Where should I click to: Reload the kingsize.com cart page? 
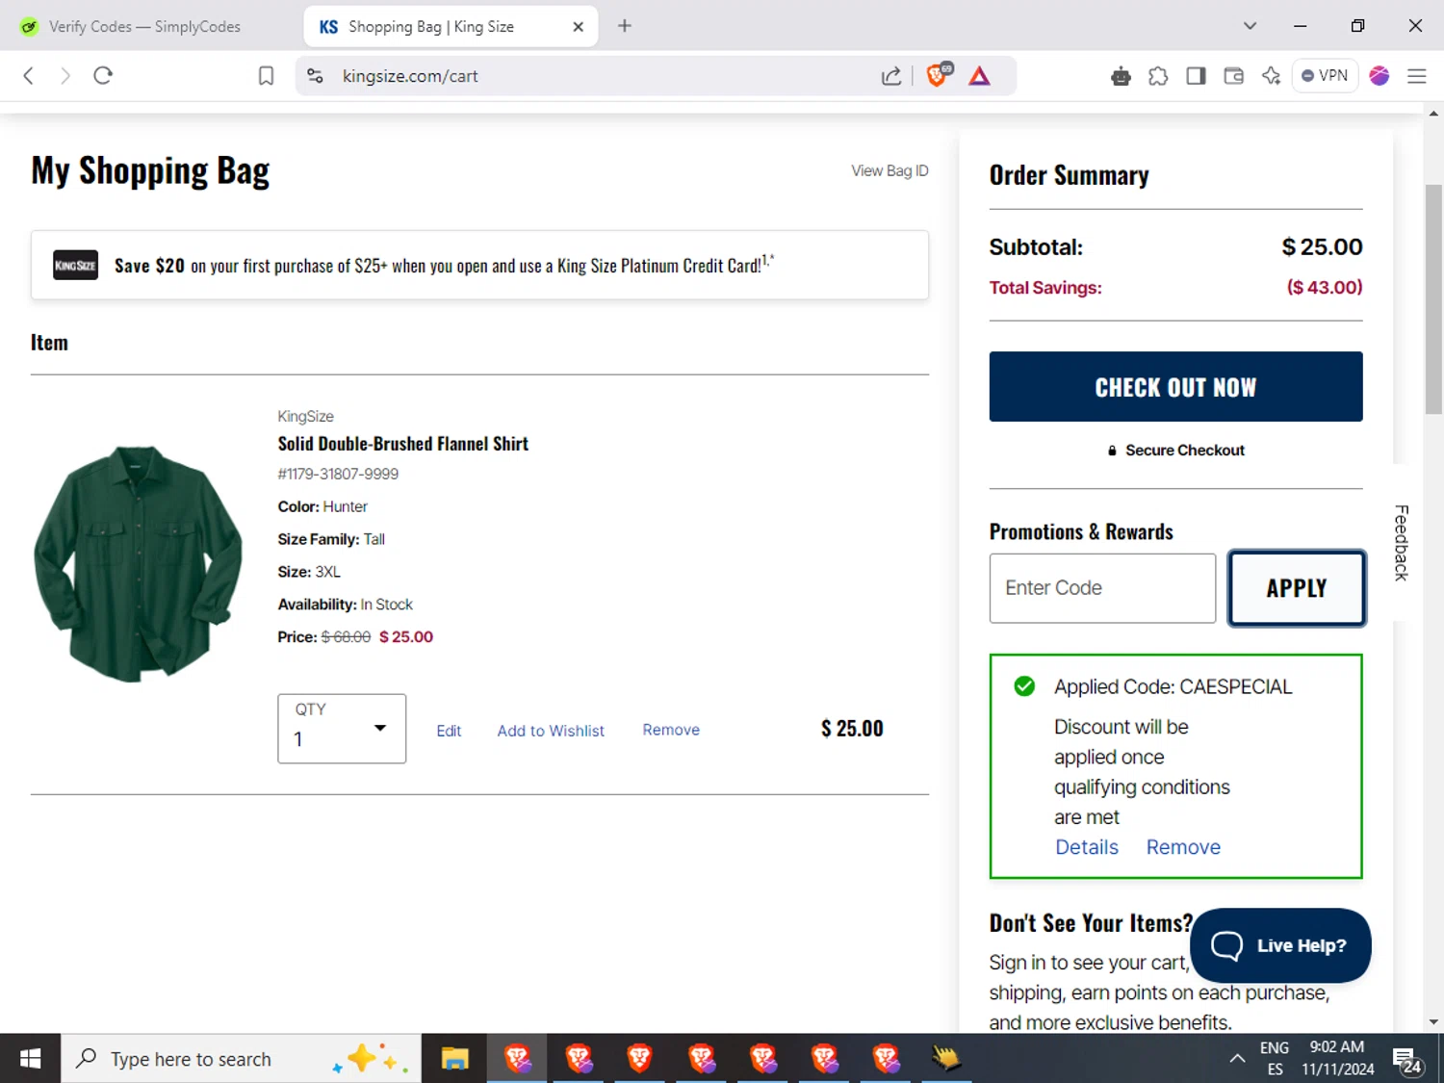click(x=103, y=76)
